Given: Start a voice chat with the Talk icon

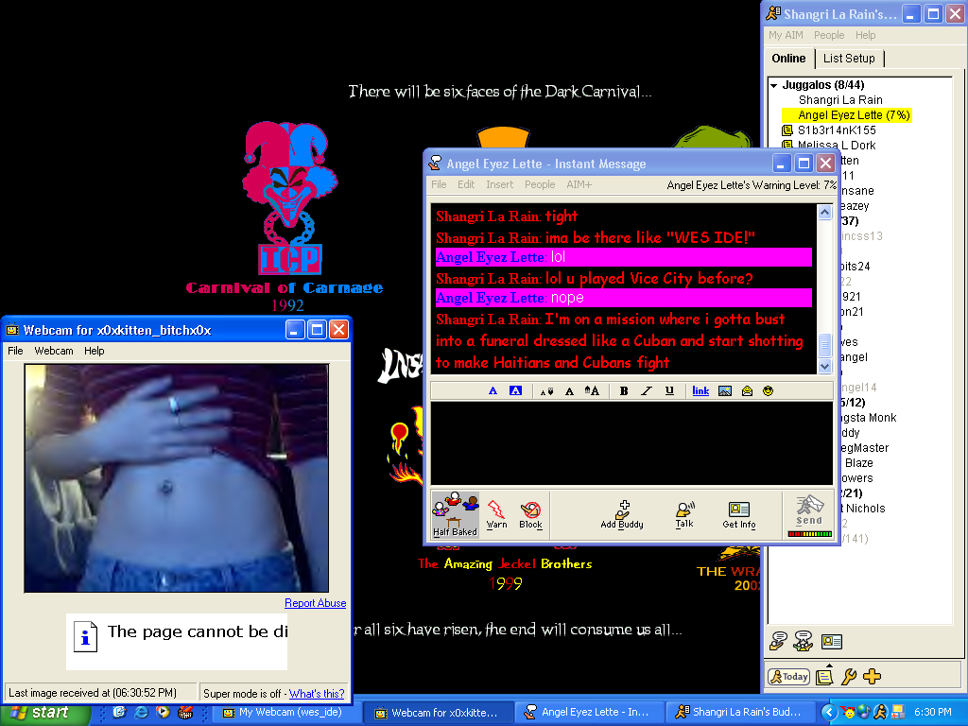Looking at the screenshot, I should (x=684, y=513).
